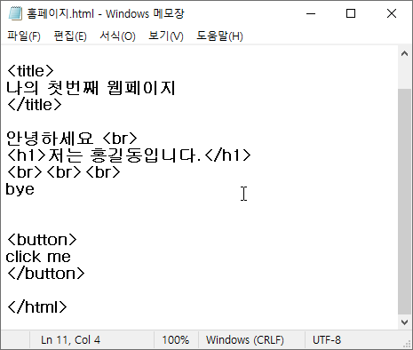Image resolution: width=413 pixels, height=350 pixels.
Task: Click the </title> closing tag line
Action: tap(35, 105)
